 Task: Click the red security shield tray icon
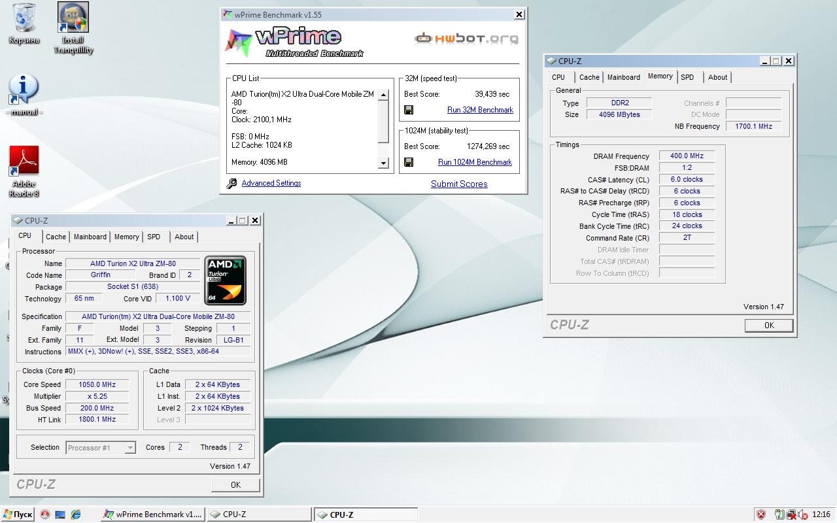click(x=760, y=515)
